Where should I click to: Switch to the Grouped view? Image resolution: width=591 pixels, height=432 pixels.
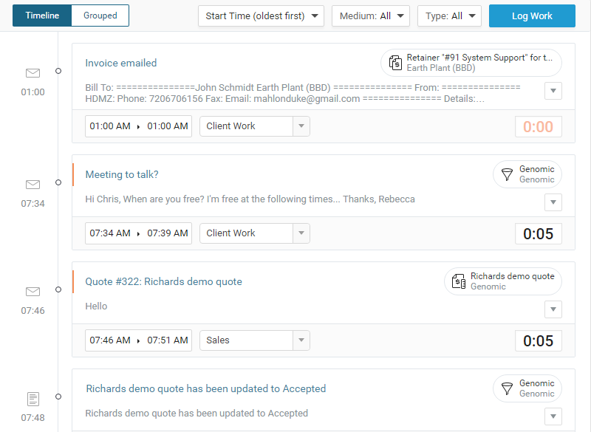click(x=99, y=15)
